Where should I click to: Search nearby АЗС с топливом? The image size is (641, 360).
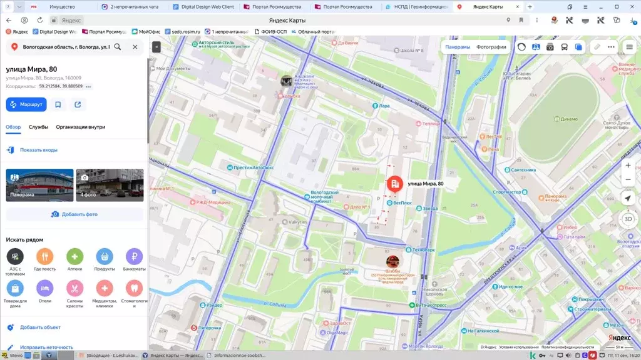pos(15,261)
